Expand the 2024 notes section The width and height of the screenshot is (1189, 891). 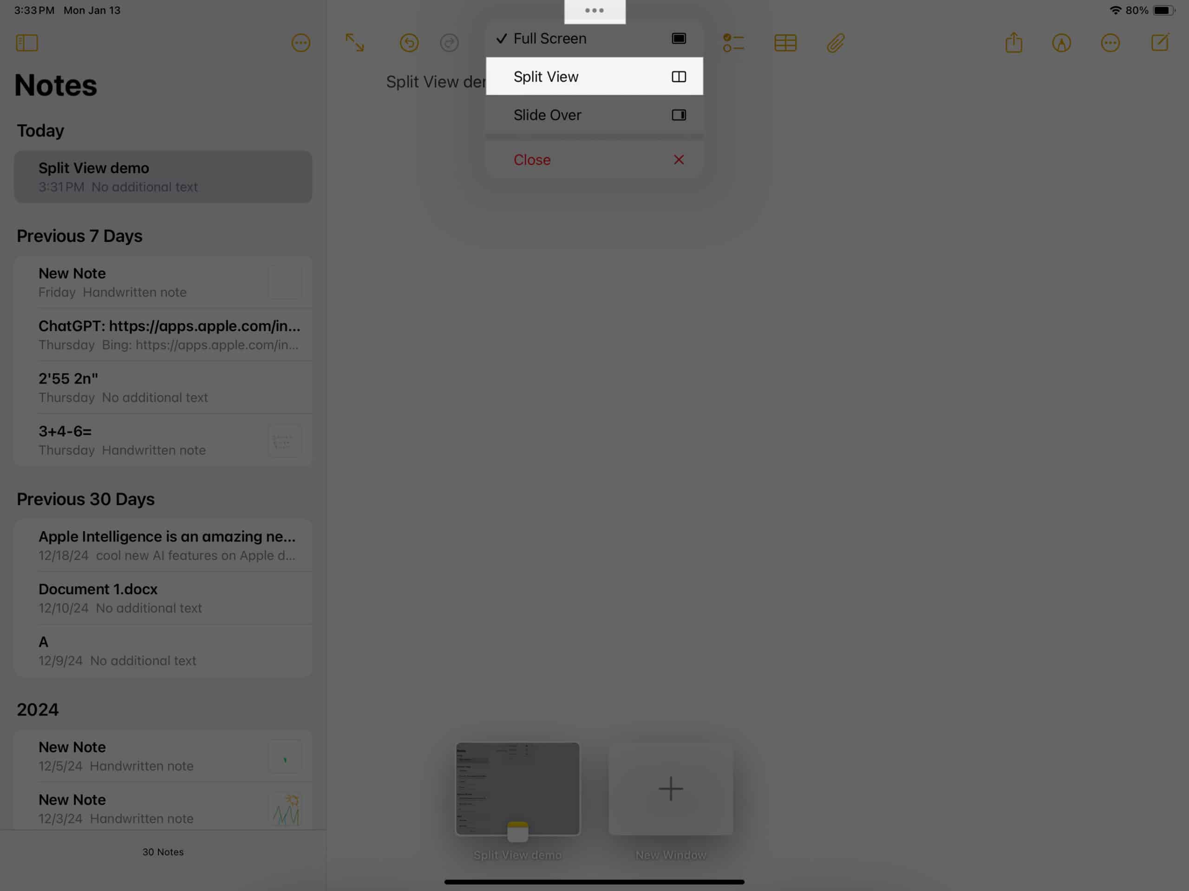[38, 709]
